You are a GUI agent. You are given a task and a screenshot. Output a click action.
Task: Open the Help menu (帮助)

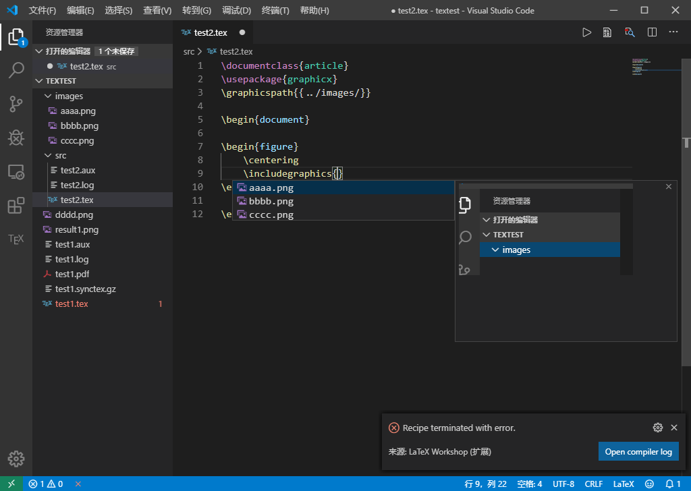coord(314,10)
